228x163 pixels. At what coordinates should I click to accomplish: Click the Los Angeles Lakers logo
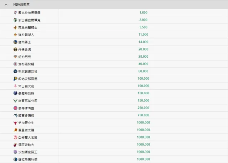click(15, 35)
